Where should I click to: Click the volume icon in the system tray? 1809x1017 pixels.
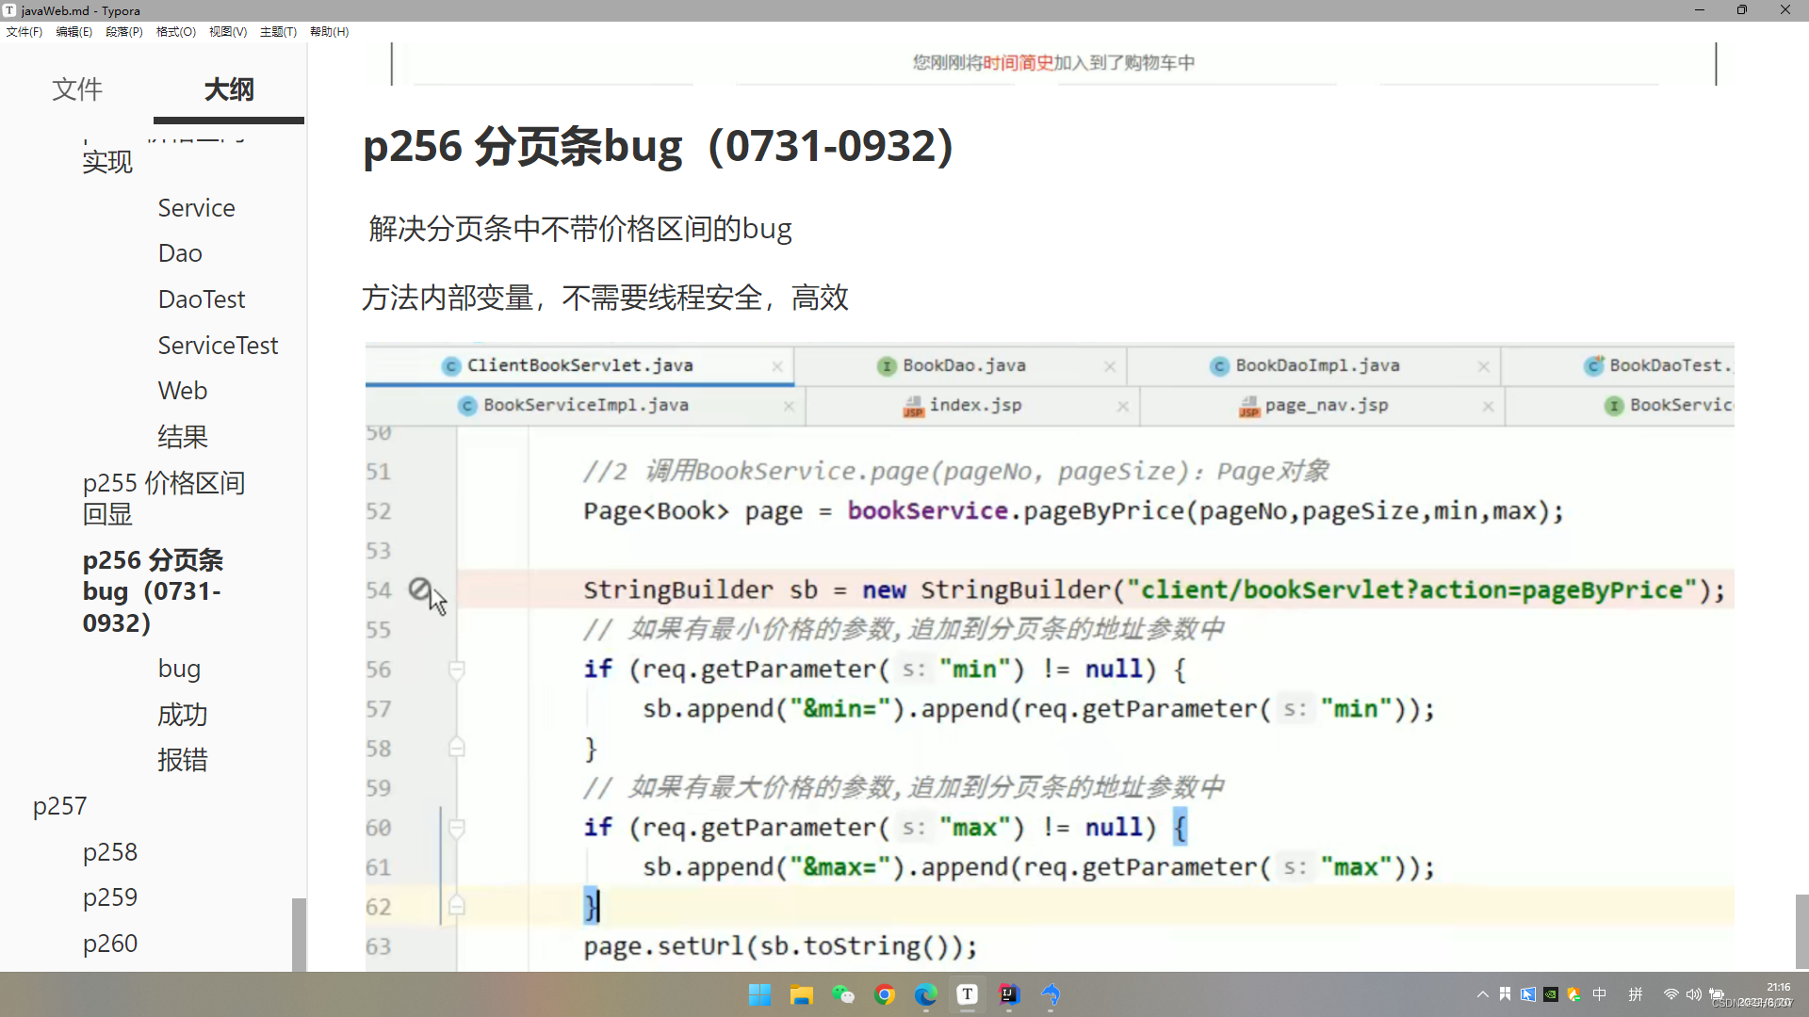[x=1694, y=994]
